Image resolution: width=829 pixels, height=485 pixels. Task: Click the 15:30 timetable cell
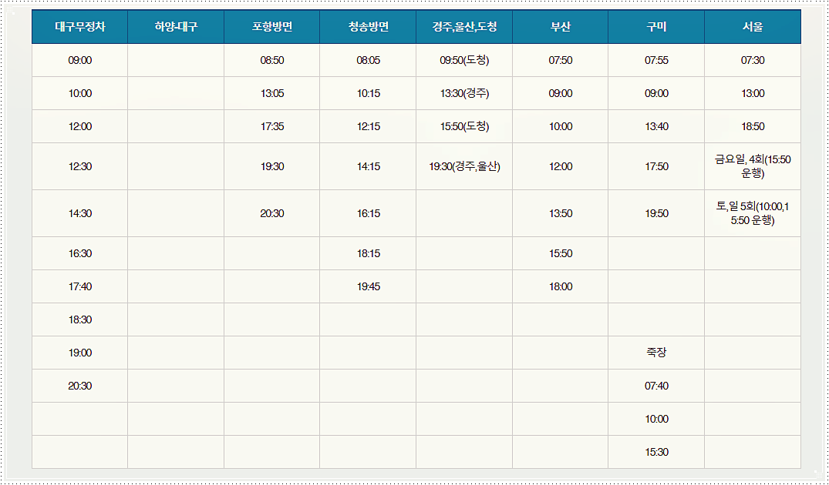pyautogui.click(x=656, y=452)
